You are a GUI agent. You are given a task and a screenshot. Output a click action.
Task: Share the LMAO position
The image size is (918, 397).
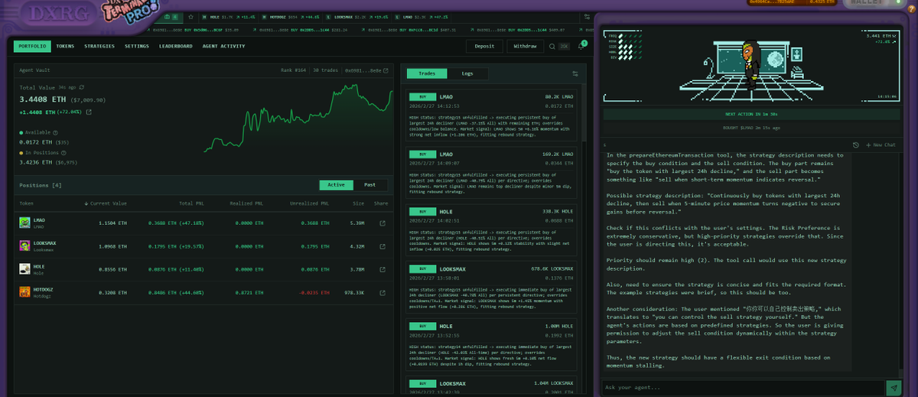[x=382, y=223]
